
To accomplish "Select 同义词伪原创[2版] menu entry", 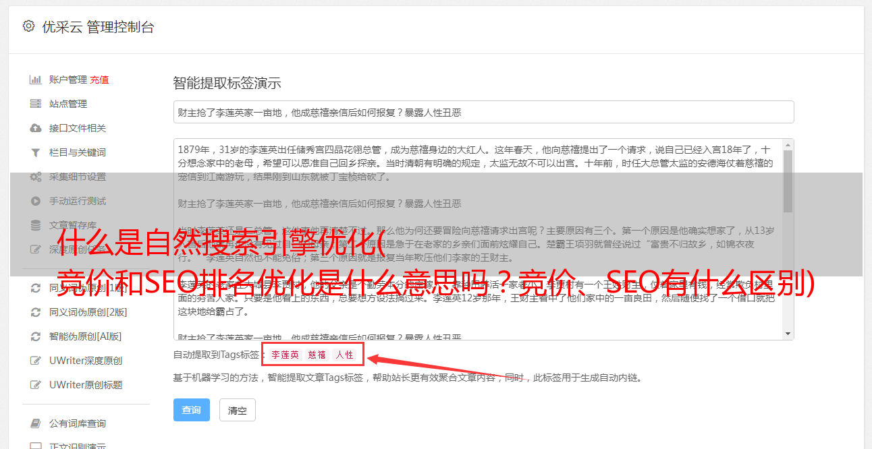I will [x=88, y=312].
